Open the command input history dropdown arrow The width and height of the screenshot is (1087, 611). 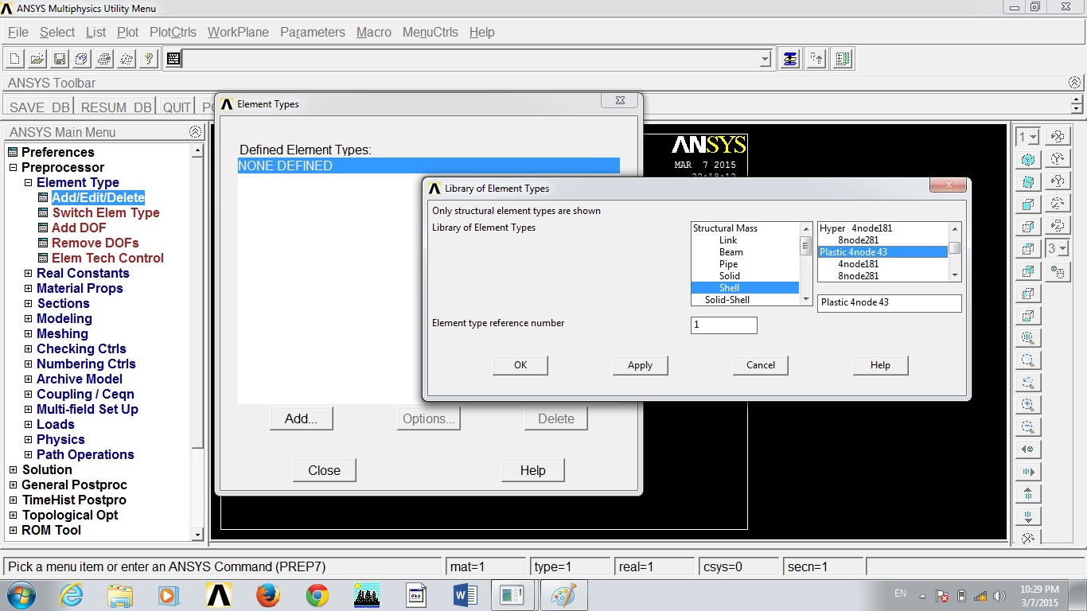[765, 59]
